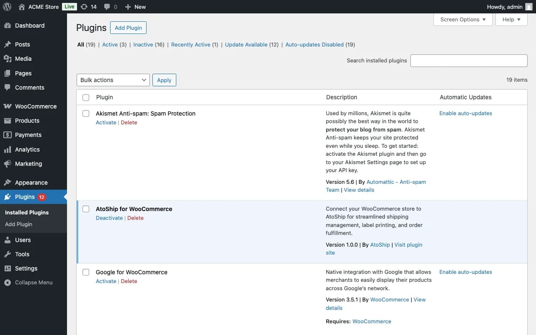Focus the Search installed plugins field

coord(469,60)
